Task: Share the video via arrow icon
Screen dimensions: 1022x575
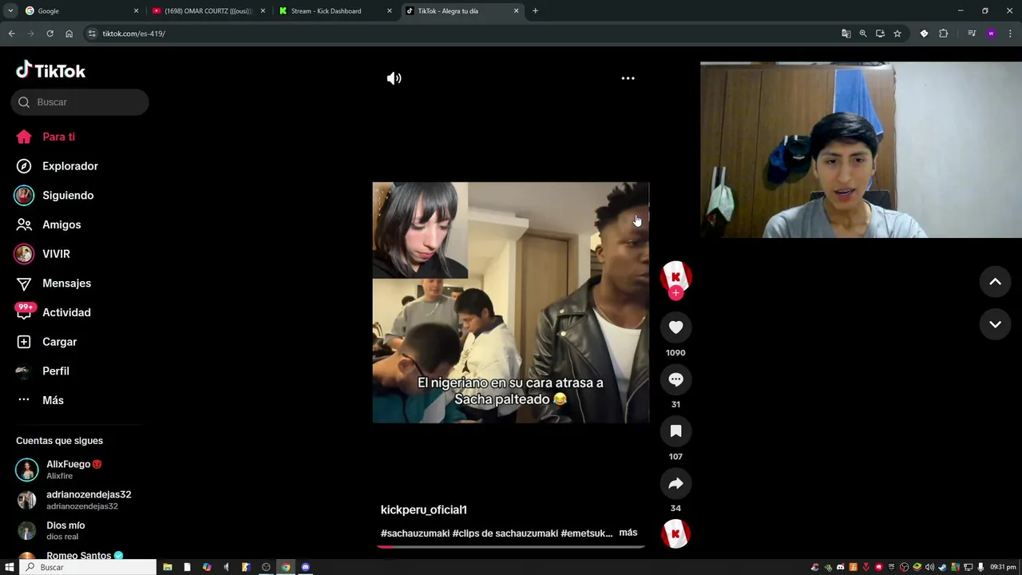Action: tap(675, 483)
